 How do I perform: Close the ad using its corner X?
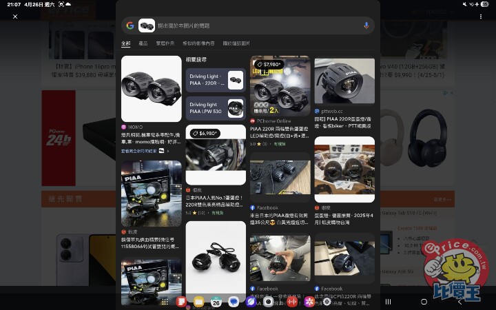[452, 93]
